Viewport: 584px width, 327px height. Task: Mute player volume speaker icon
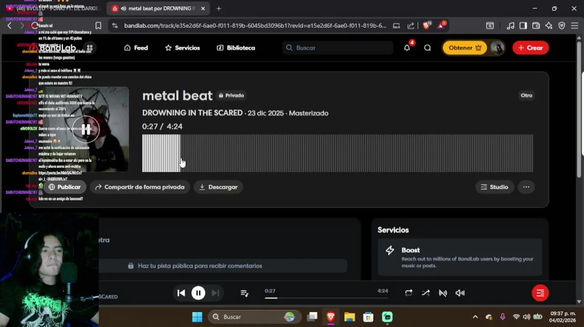(x=460, y=293)
